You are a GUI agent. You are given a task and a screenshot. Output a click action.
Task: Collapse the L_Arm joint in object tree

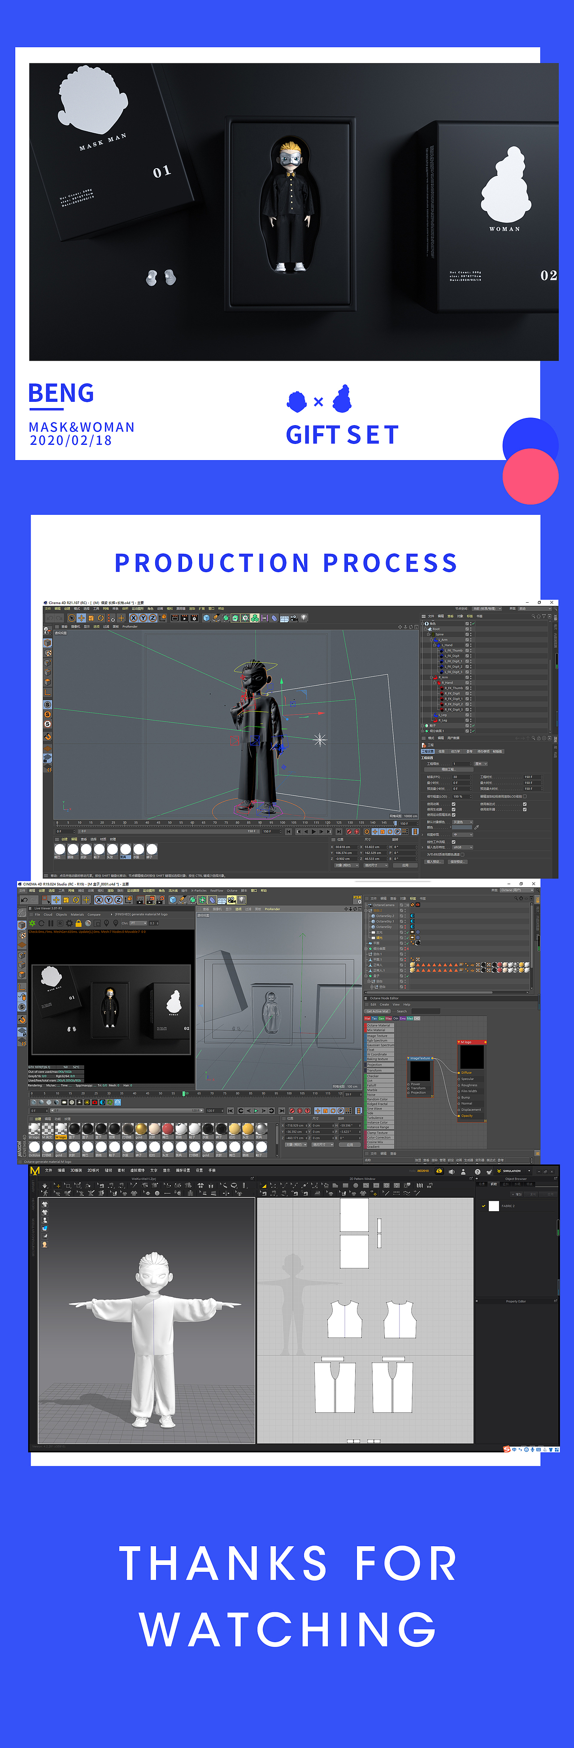pos(431,640)
